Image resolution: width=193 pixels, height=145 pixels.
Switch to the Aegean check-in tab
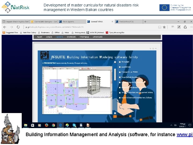click(16, 21)
